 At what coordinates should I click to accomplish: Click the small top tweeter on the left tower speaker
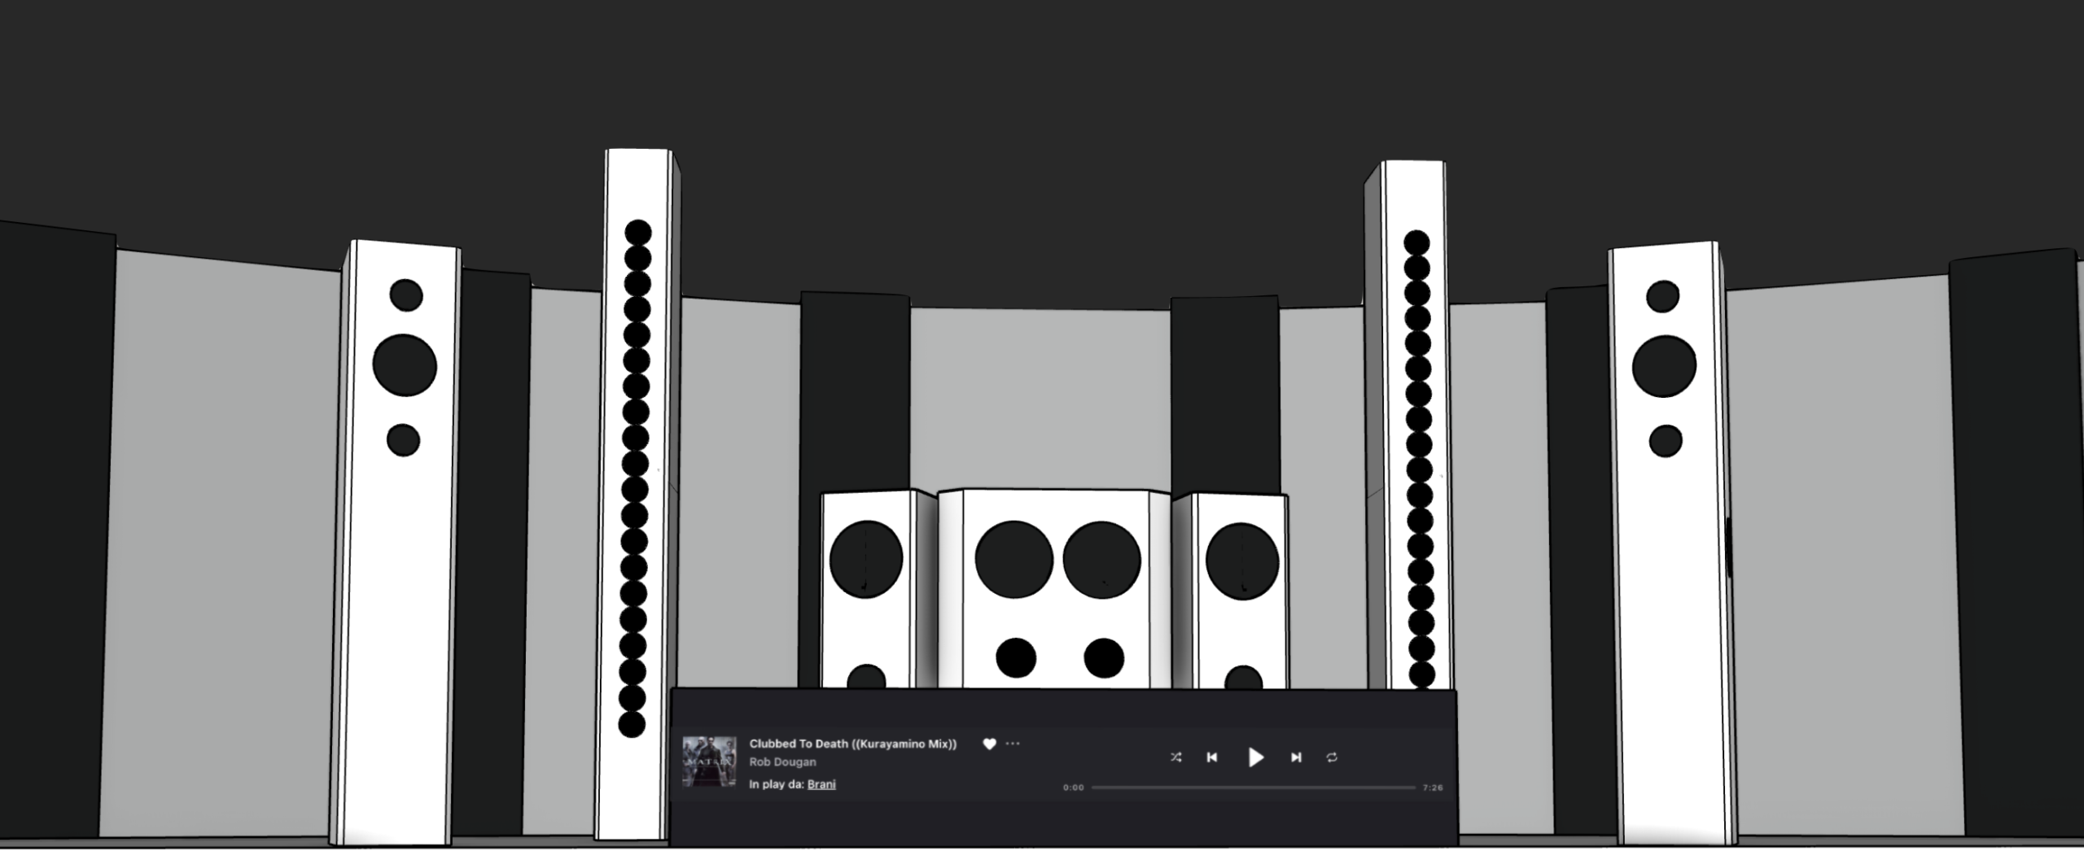(x=406, y=295)
